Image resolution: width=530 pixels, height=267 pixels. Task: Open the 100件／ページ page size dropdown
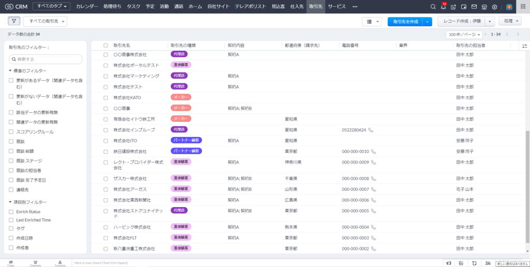464,35
